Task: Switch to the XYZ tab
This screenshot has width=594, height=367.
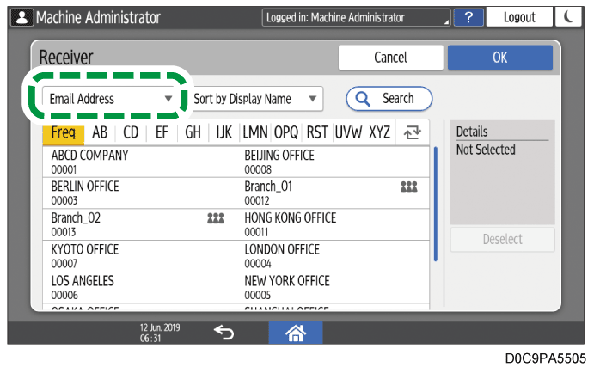Action: tap(379, 133)
